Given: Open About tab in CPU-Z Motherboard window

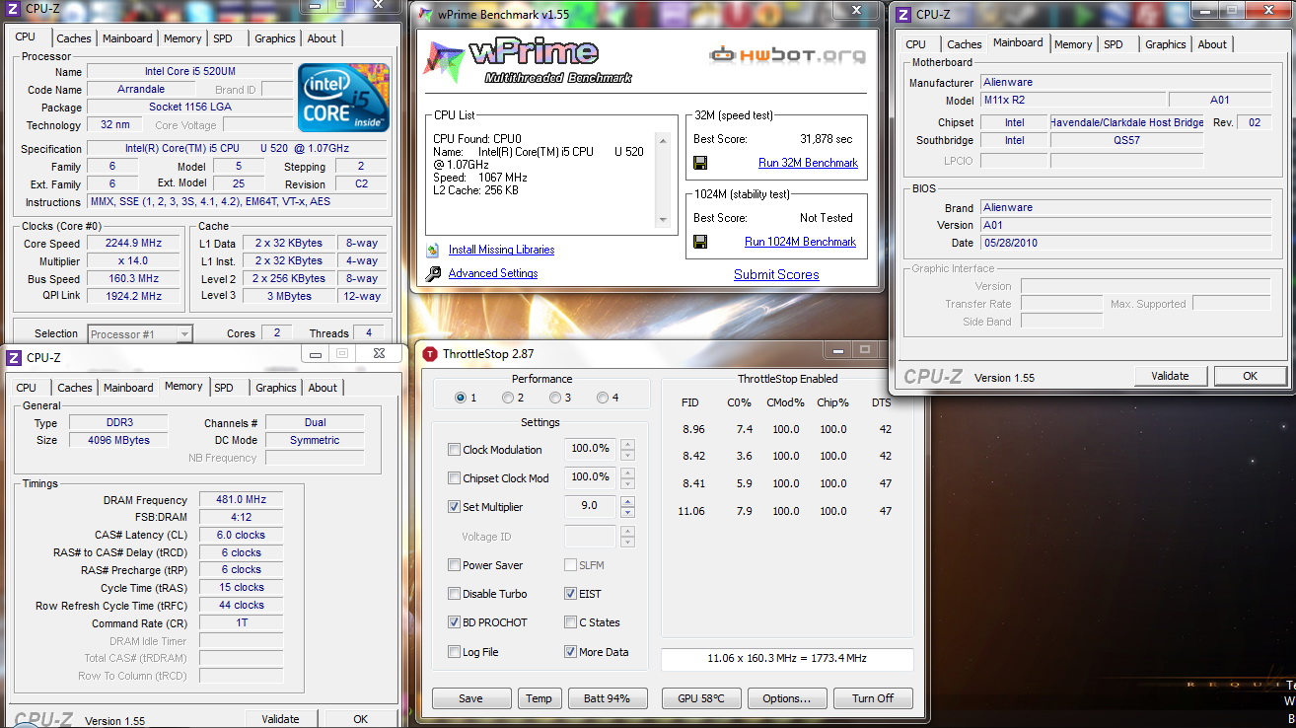Looking at the screenshot, I should click(1212, 44).
